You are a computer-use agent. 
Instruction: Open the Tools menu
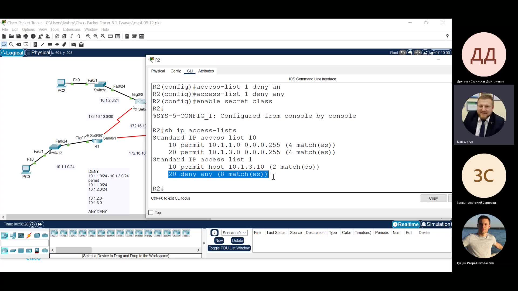tap(54, 30)
